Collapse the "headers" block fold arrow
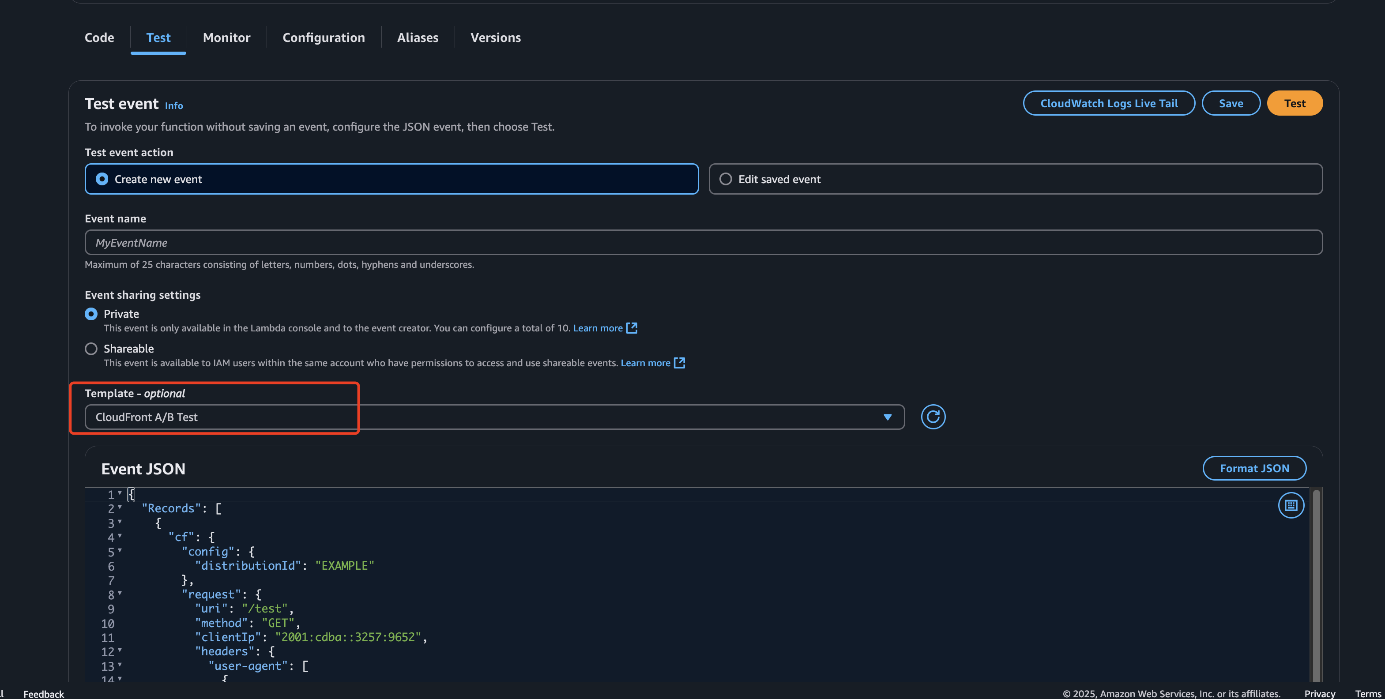The image size is (1385, 699). [x=119, y=650]
